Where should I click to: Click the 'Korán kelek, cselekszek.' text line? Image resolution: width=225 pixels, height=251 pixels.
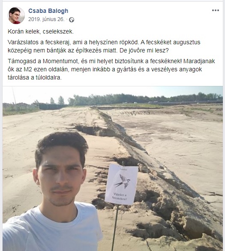(x=41, y=31)
